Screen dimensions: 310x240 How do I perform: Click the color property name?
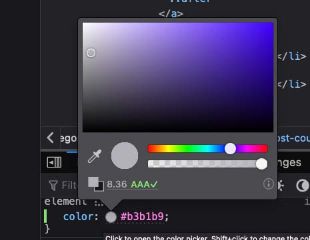78,217
